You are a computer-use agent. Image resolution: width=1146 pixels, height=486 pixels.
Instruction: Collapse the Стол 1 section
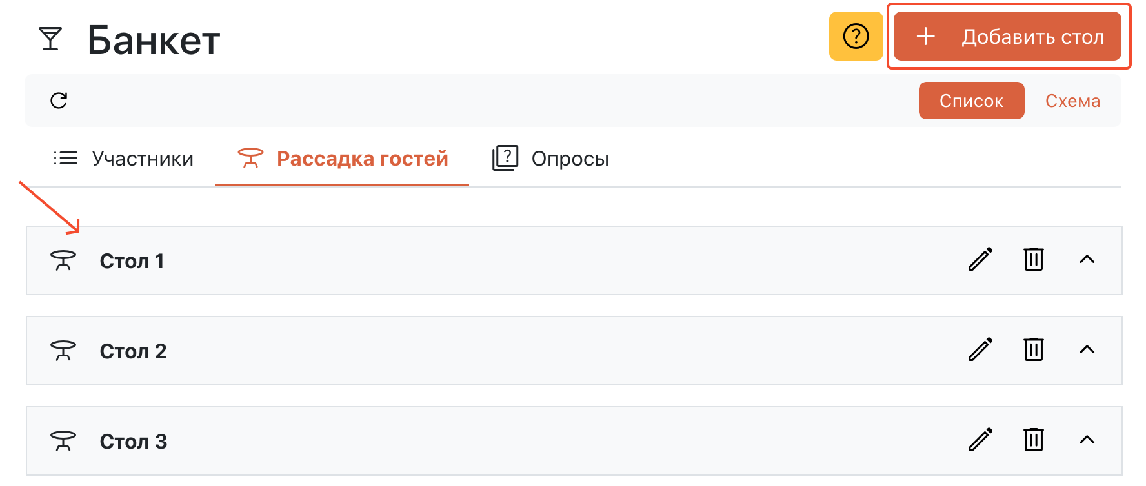pyautogui.click(x=1088, y=260)
